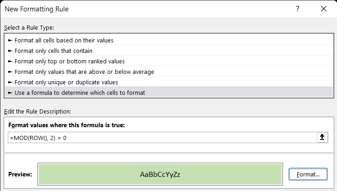Screen dimensions: 337x191
Task: Click arrow bullet beside 'Format all cells based on their values'
Action: click(11, 40)
